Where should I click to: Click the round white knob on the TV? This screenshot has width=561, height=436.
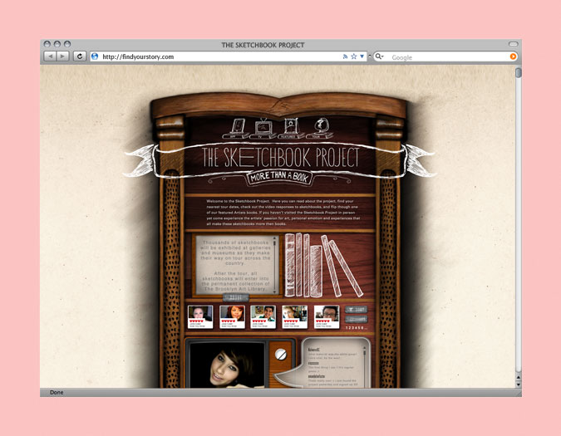(x=281, y=354)
